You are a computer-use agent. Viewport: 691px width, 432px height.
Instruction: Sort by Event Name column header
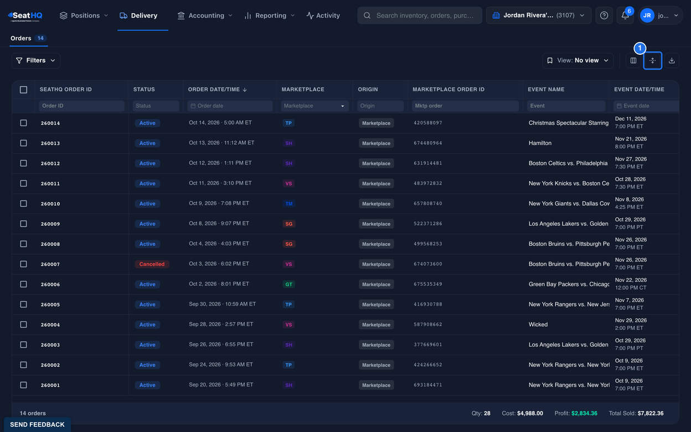546,89
